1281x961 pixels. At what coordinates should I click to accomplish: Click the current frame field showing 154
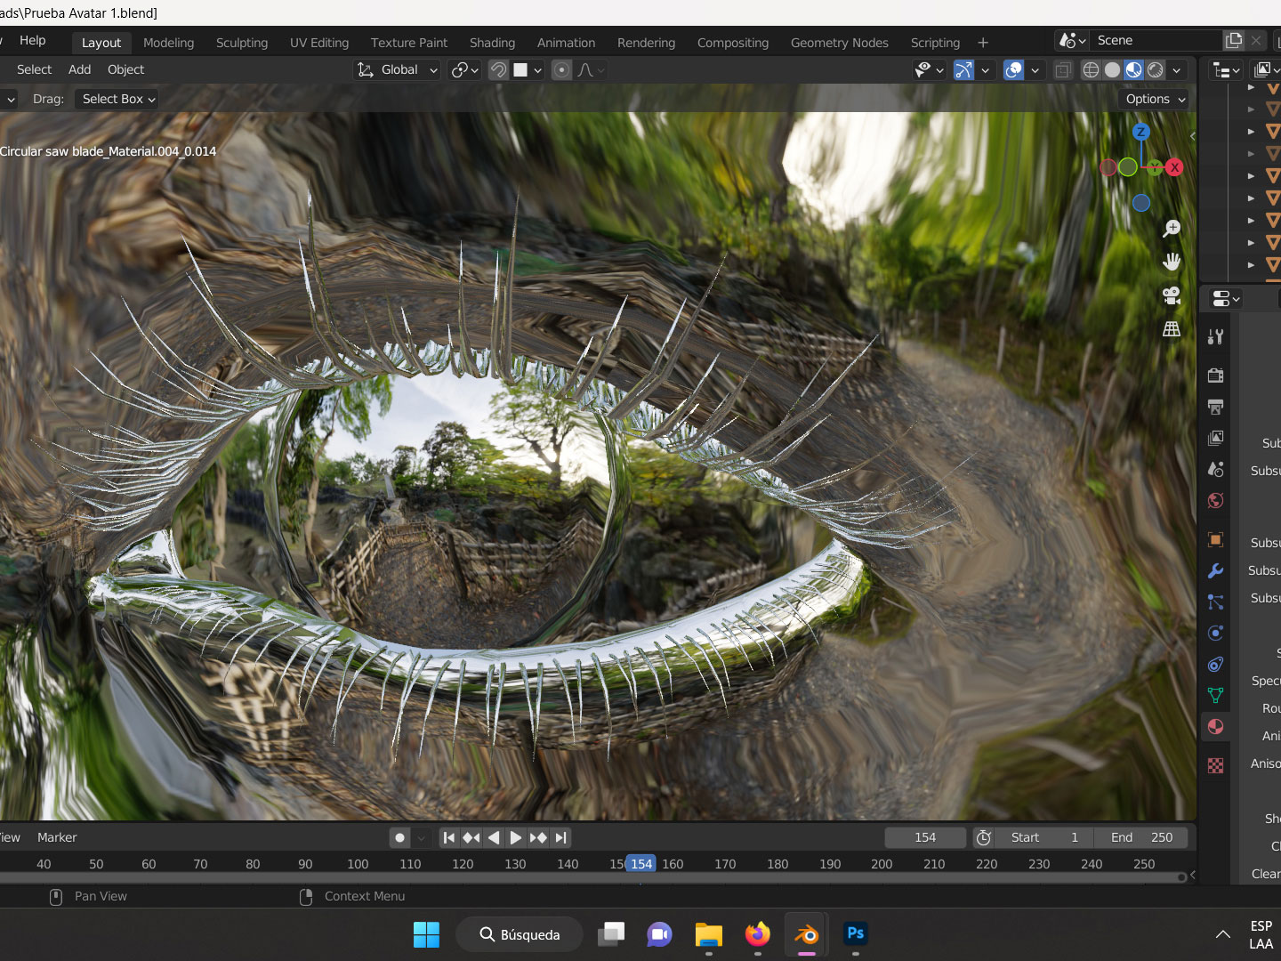(x=924, y=837)
